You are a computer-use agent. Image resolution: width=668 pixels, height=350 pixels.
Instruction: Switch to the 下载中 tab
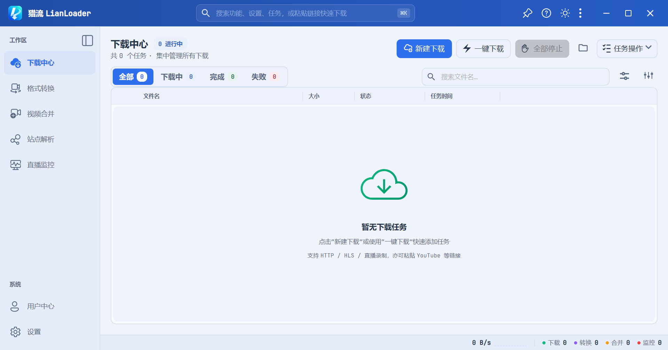click(x=177, y=77)
